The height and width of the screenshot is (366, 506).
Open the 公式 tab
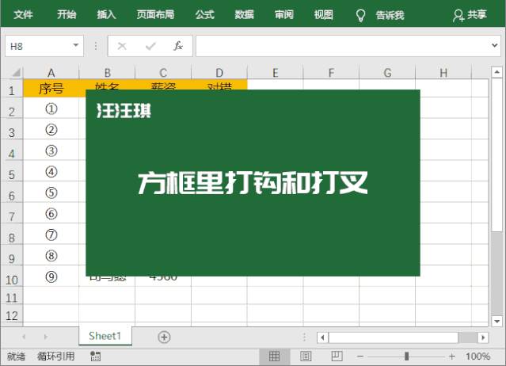pyautogui.click(x=204, y=14)
